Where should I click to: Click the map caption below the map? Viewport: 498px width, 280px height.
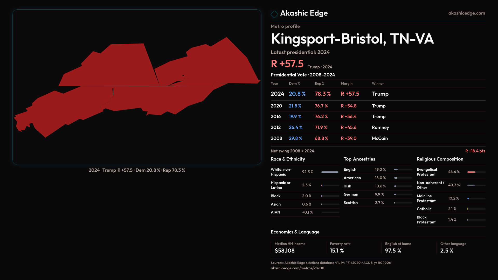click(137, 170)
